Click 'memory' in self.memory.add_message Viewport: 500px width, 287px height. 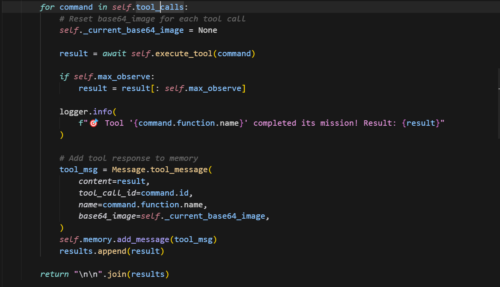click(98, 239)
